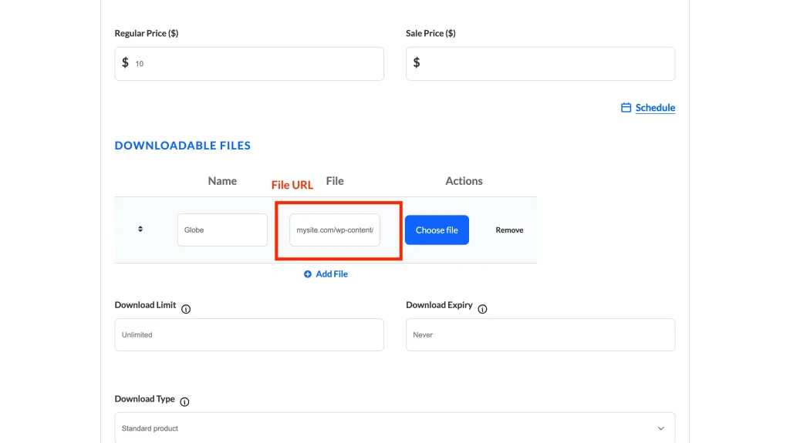Open the Download Limit info tooltip icon
Image resolution: width=790 pixels, height=443 pixels.
tap(186, 309)
